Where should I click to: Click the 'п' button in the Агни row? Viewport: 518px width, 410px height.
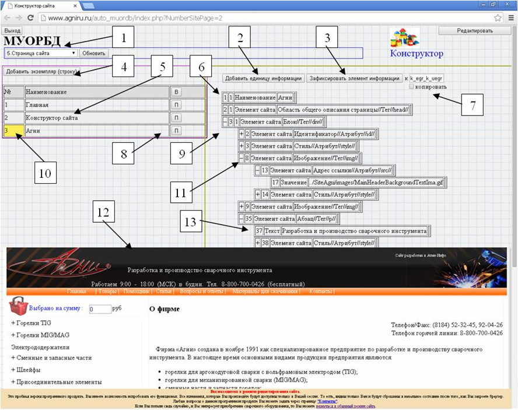(x=176, y=131)
